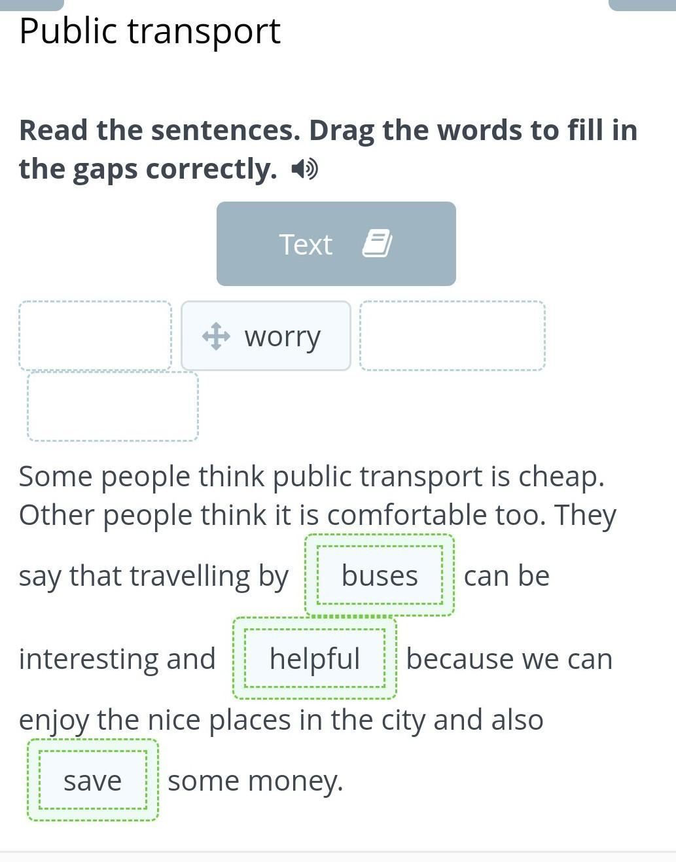The height and width of the screenshot is (862, 676).
Task: Click the gray tab at the top-right corner
Action: click(x=641, y=5)
